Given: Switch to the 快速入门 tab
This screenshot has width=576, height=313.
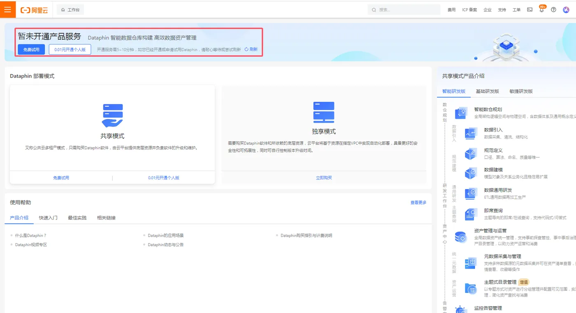Looking at the screenshot, I should pyautogui.click(x=48, y=218).
